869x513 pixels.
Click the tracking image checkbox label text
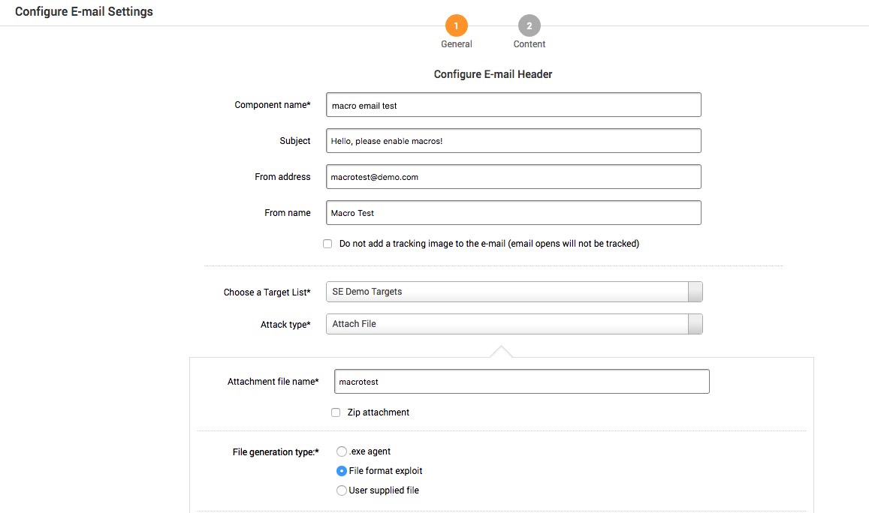489,244
